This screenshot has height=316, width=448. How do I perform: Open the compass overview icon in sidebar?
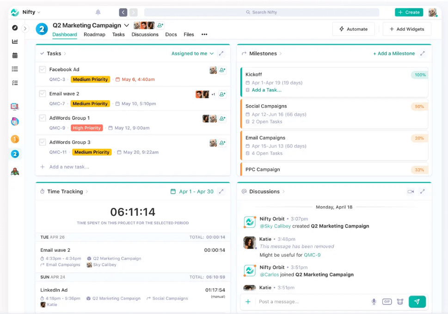[15, 28]
